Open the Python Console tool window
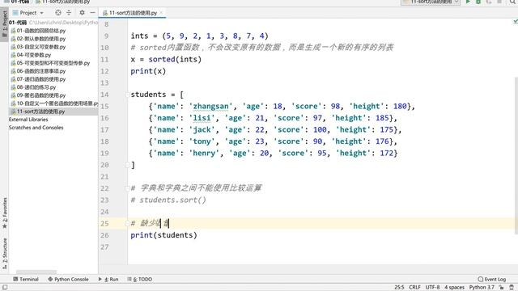 tap(68, 279)
